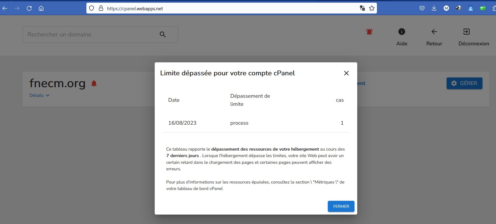Click the 'cas' column header
This screenshot has height=224, width=496.
340,100
